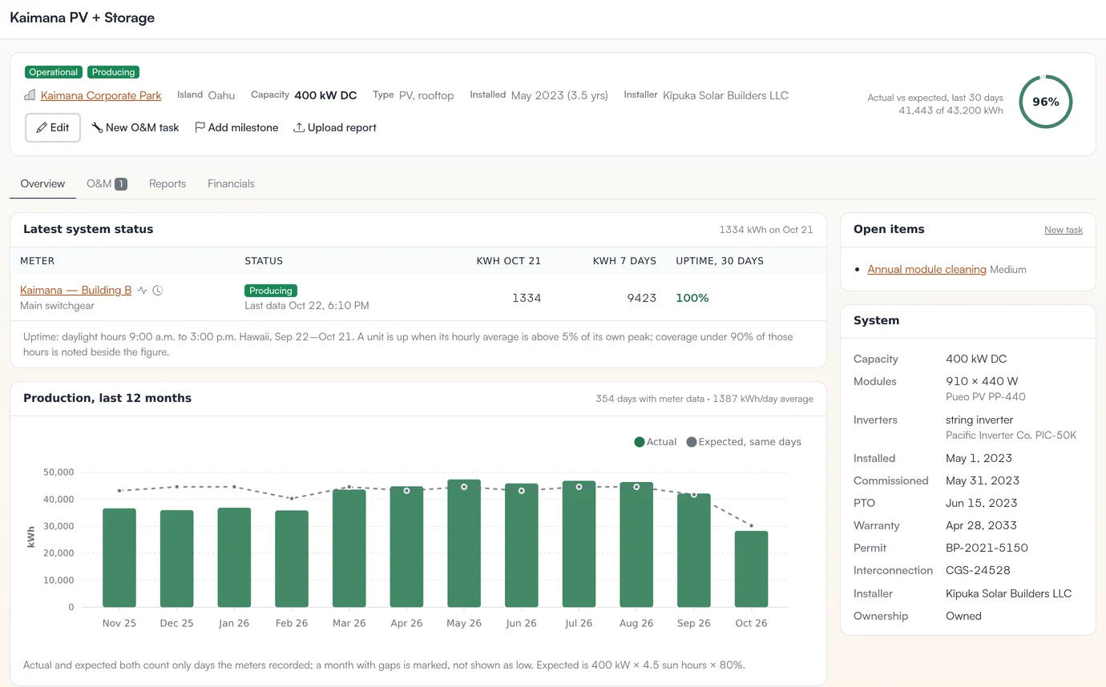Open the Reports tab
The image size is (1106, 687).
168,183
